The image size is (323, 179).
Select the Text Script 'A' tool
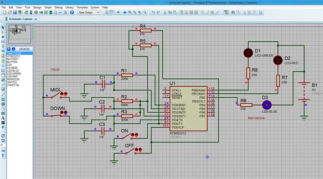tap(3, 118)
